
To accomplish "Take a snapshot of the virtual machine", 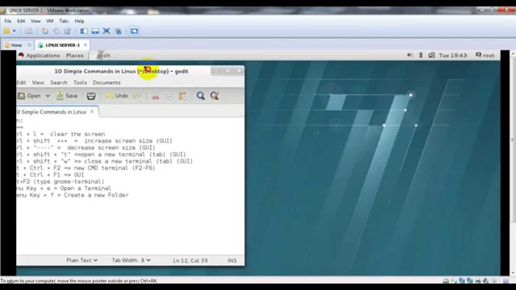I will tap(45, 31).
